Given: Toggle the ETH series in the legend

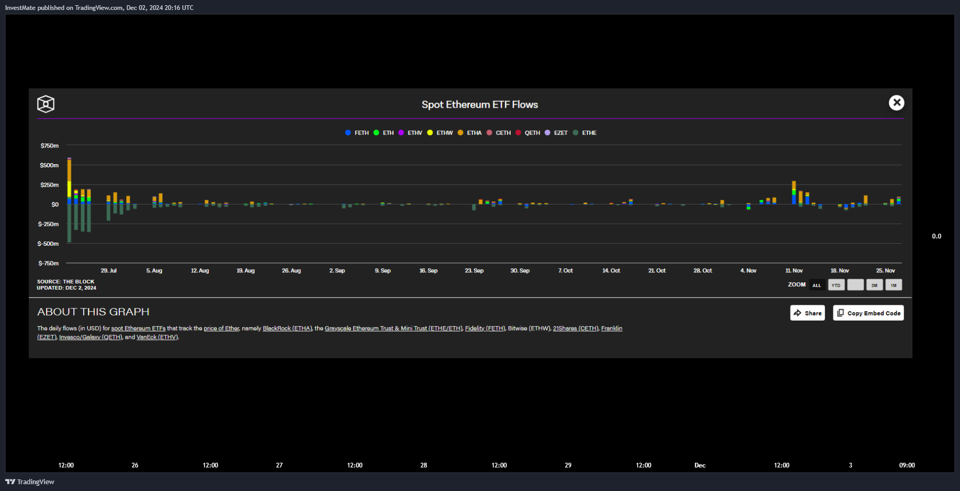Looking at the screenshot, I should click(383, 133).
